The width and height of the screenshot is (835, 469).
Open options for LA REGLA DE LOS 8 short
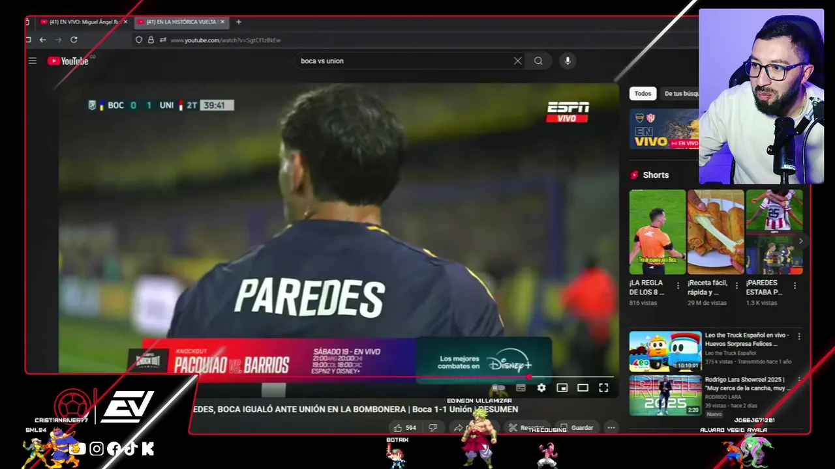678,285
